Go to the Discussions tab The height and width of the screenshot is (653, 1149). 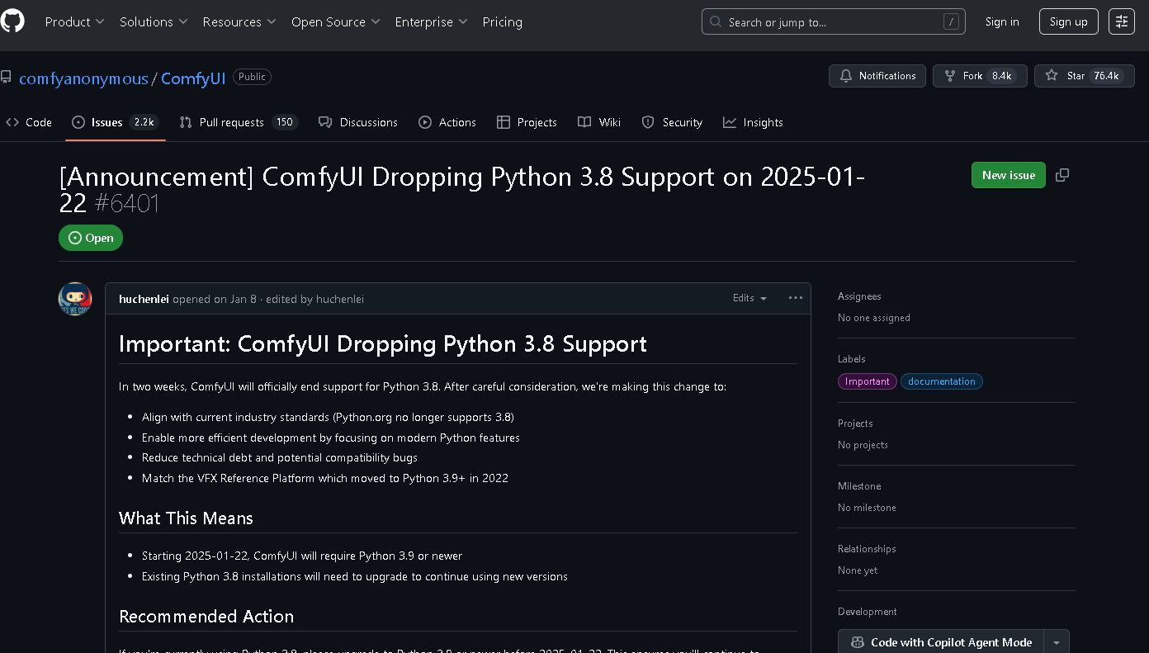(x=358, y=122)
